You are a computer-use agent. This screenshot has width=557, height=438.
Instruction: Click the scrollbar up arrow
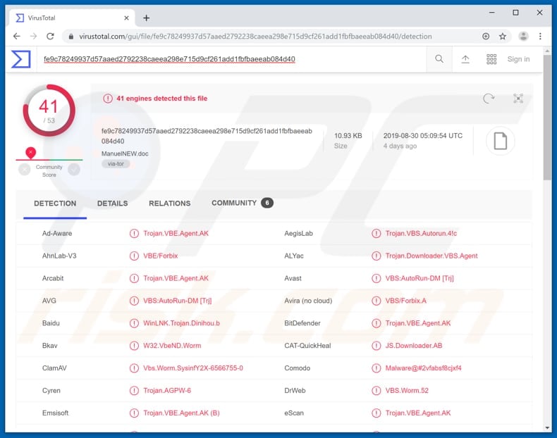point(547,51)
